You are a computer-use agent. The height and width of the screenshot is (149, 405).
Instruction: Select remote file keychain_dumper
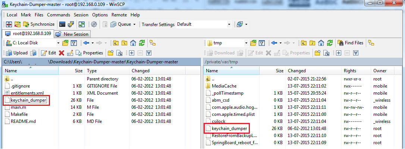[229, 128]
